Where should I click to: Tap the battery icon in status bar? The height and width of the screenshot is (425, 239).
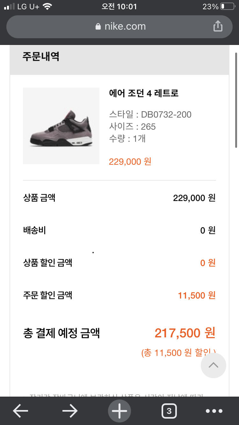point(227,7)
